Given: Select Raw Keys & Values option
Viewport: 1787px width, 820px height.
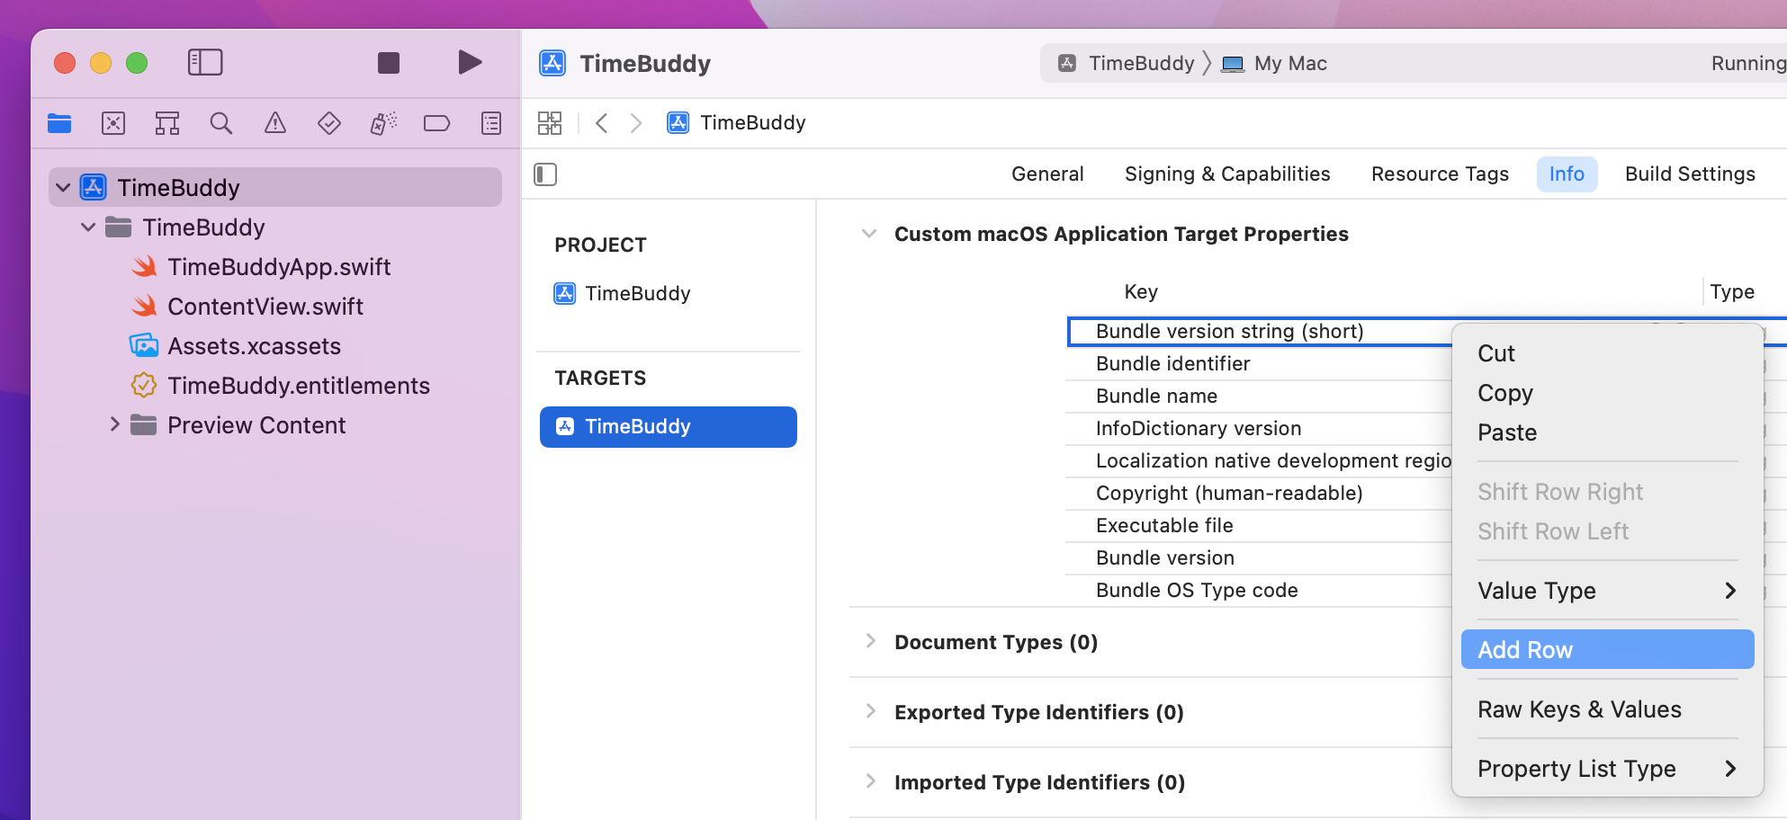Looking at the screenshot, I should tap(1579, 709).
